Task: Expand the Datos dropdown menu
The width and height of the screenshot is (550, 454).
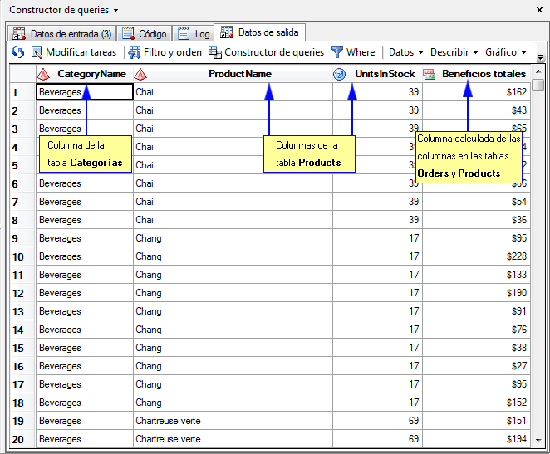Action: pyautogui.click(x=405, y=52)
